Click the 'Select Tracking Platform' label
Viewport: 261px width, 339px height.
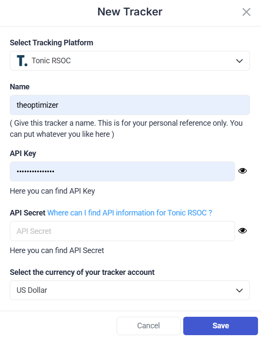(x=51, y=43)
